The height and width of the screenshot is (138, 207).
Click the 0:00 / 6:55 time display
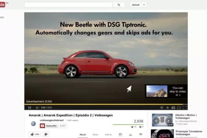click(46, 108)
